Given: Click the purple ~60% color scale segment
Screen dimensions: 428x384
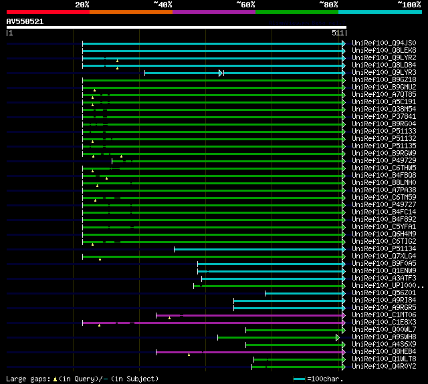Looking at the screenshot, I should (214, 12).
